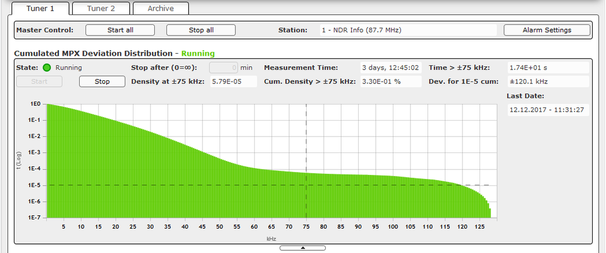The height and width of the screenshot is (253, 606).
Task: Select the Station field NDR Info
Action: (x=408, y=30)
